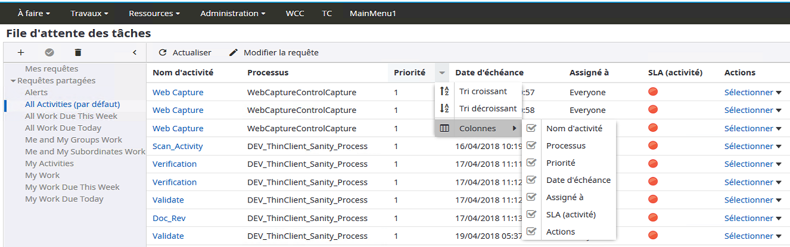The width and height of the screenshot is (790, 247).
Task: Click the trash delete icon
Action: click(x=77, y=52)
